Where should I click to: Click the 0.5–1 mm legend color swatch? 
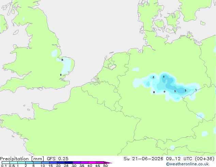(14, 163)
